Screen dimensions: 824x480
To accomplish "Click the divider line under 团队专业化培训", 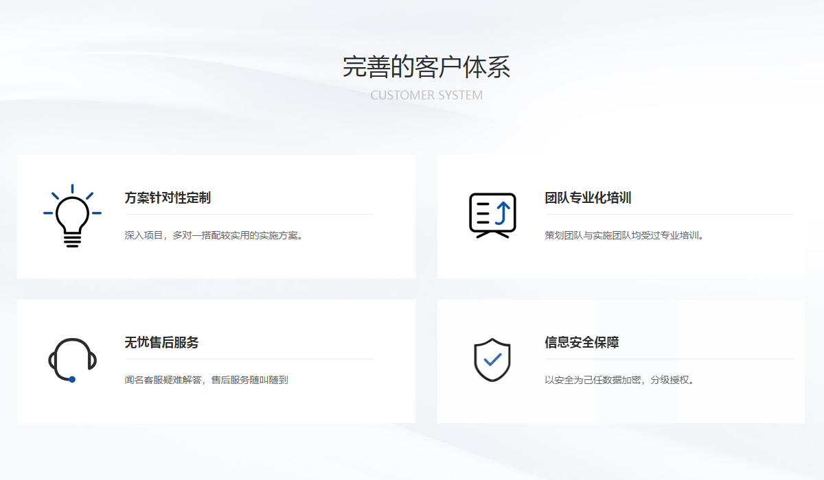I will (669, 215).
